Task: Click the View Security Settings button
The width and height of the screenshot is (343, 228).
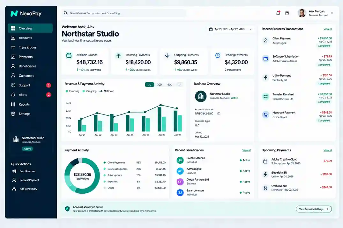Action: pos(314,209)
